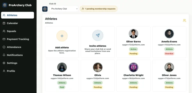Click Pending badge on Oliver Barns card
The width and height of the screenshot is (192, 93).
point(133,53)
